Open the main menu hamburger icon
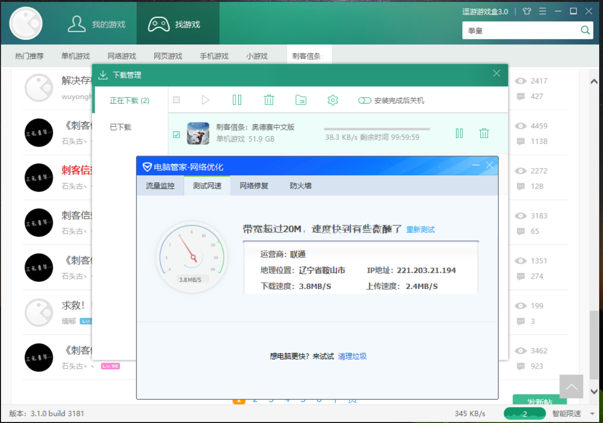 pos(543,11)
